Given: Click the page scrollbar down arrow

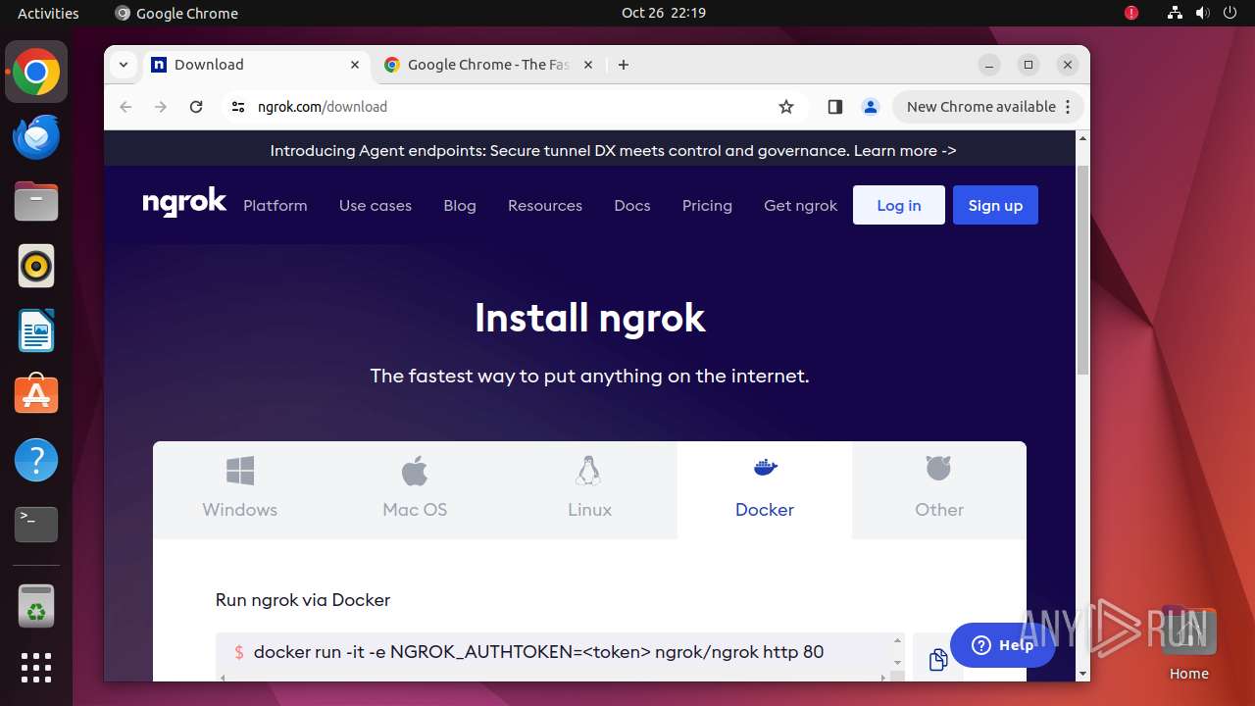Looking at the screenshot, I should click(x=1082, y=674).
